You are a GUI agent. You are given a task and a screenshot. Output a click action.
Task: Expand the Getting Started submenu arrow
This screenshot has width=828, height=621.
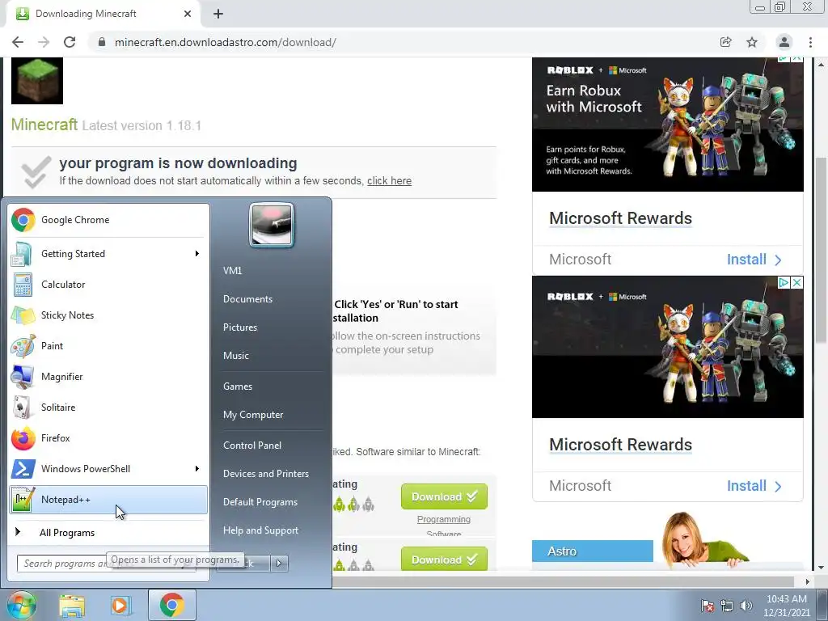click(x=197, y=254)
